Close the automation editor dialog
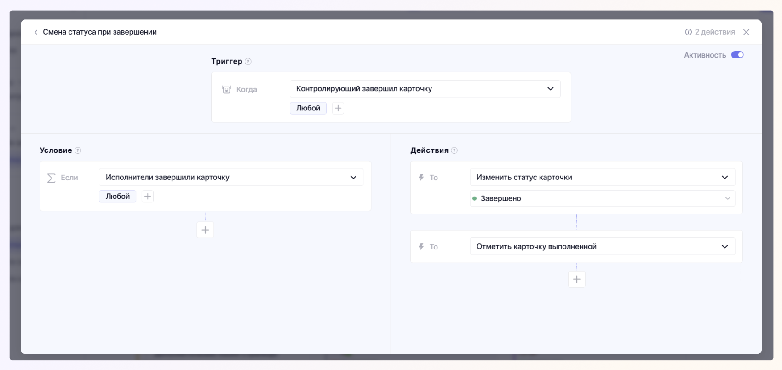Viewport: 782px width, 370px height. pyautogui.click(x=746, y=32)
